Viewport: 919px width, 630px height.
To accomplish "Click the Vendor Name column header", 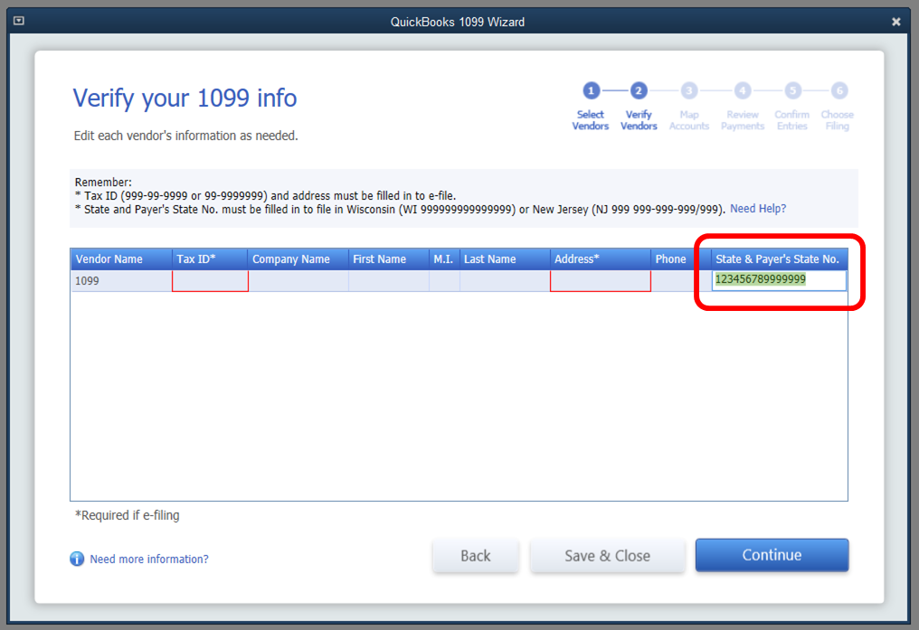I will [121, 259].
